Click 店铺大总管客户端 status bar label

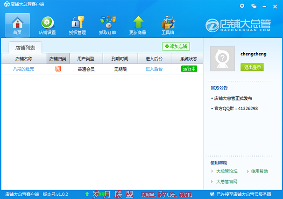click(x=22, y=194)
